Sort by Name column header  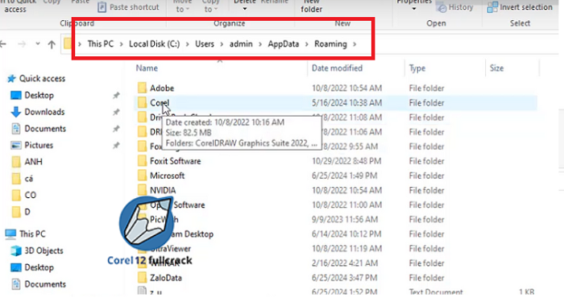(147, 68)
